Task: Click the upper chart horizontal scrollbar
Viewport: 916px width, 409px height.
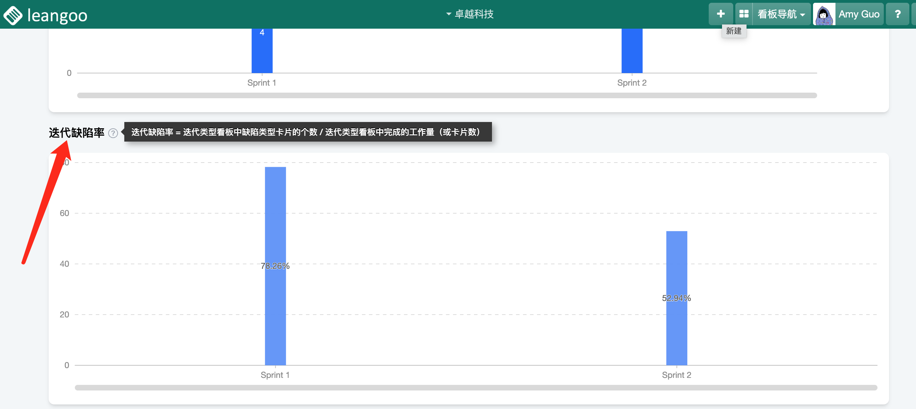Action: pos(447,95)
